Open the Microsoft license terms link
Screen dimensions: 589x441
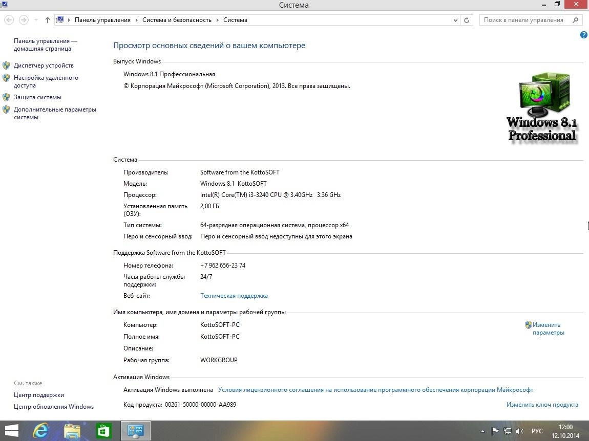[375, 390]
